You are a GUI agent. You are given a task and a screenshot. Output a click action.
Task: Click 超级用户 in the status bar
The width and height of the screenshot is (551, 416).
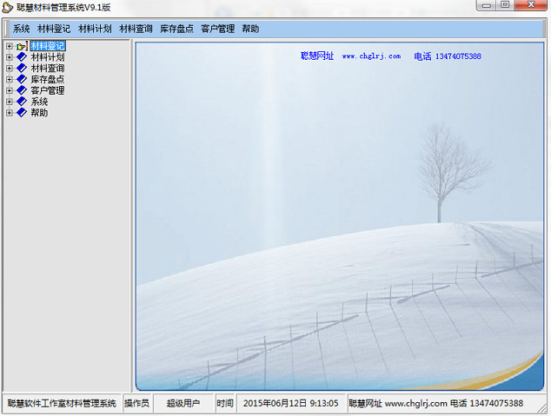coord(183,403)
